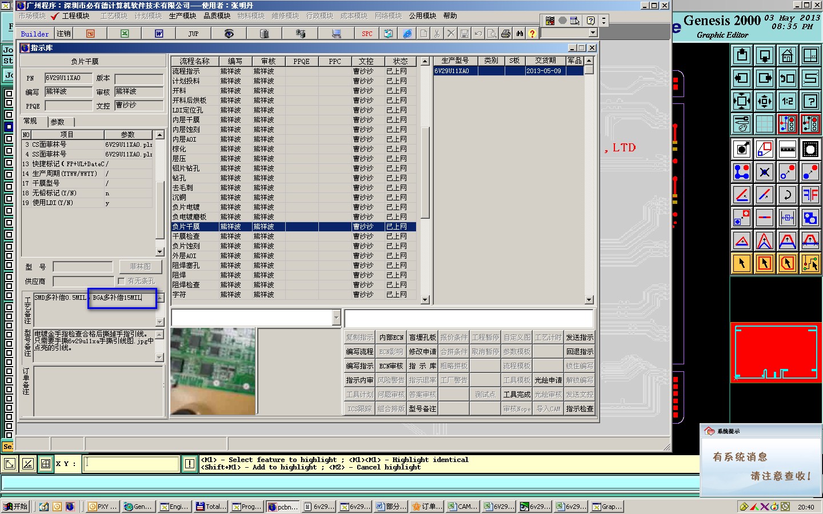Click the Genesis net selection route icon
823x514 pixels.
[810, 263]
